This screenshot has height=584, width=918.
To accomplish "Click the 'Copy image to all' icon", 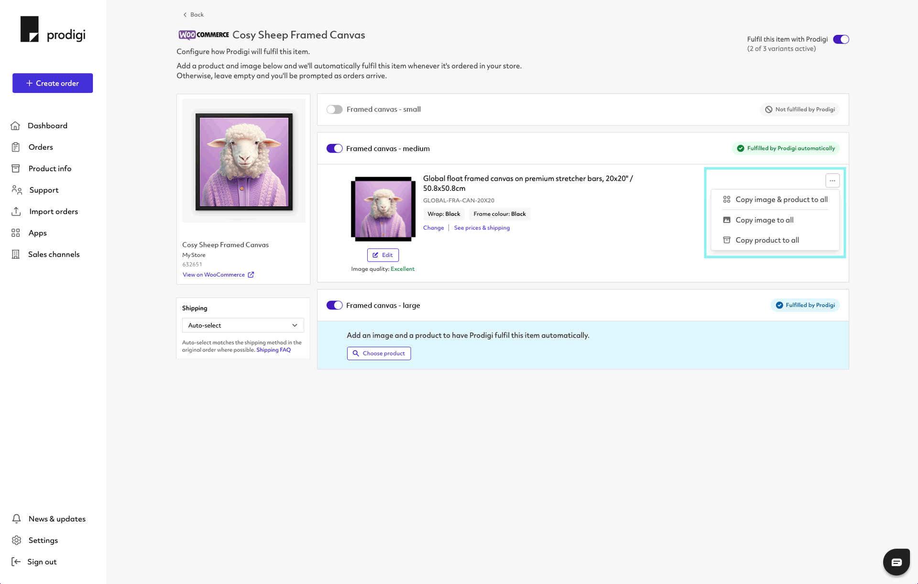I will (727, 220).
